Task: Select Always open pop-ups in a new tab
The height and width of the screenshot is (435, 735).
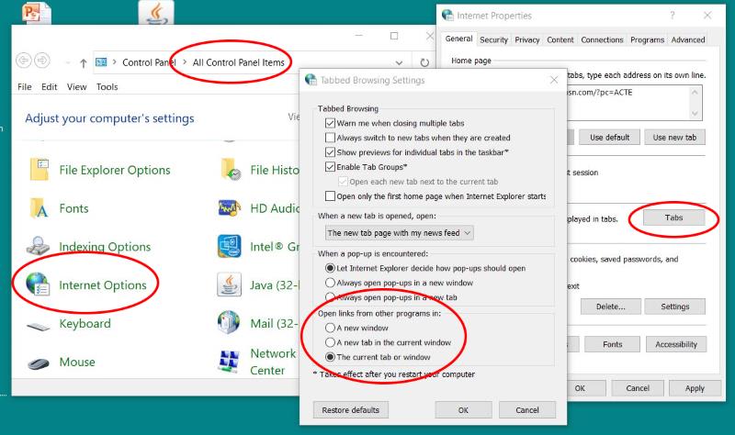Action: (x=330, y=297)
